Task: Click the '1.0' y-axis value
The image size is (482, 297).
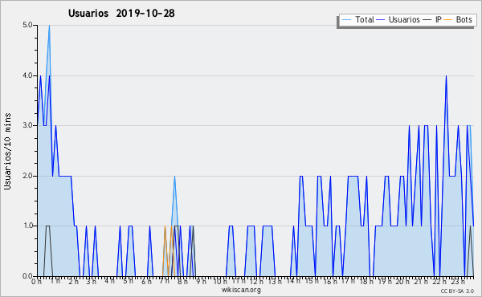Action: pos(27,226)
